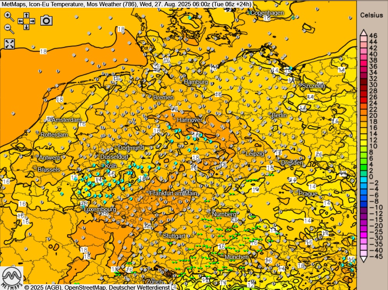The image size is (388, 290).
Task: Select Copenhagen on the map
Action: click(x=266, y=13)
